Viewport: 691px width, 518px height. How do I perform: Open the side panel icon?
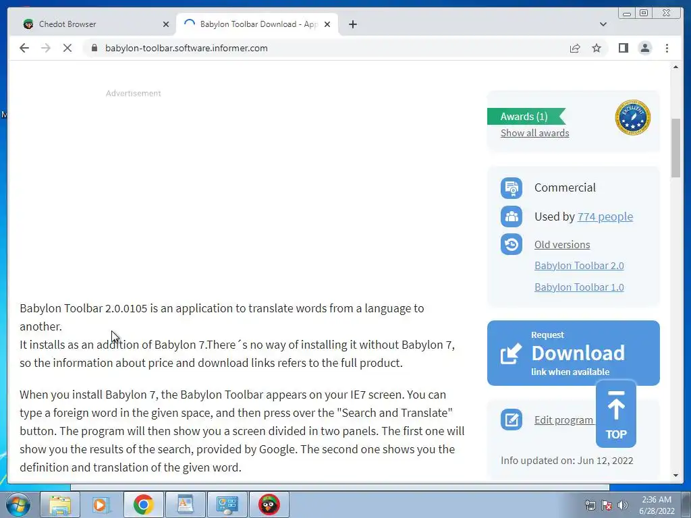click(x=623, y=48)
